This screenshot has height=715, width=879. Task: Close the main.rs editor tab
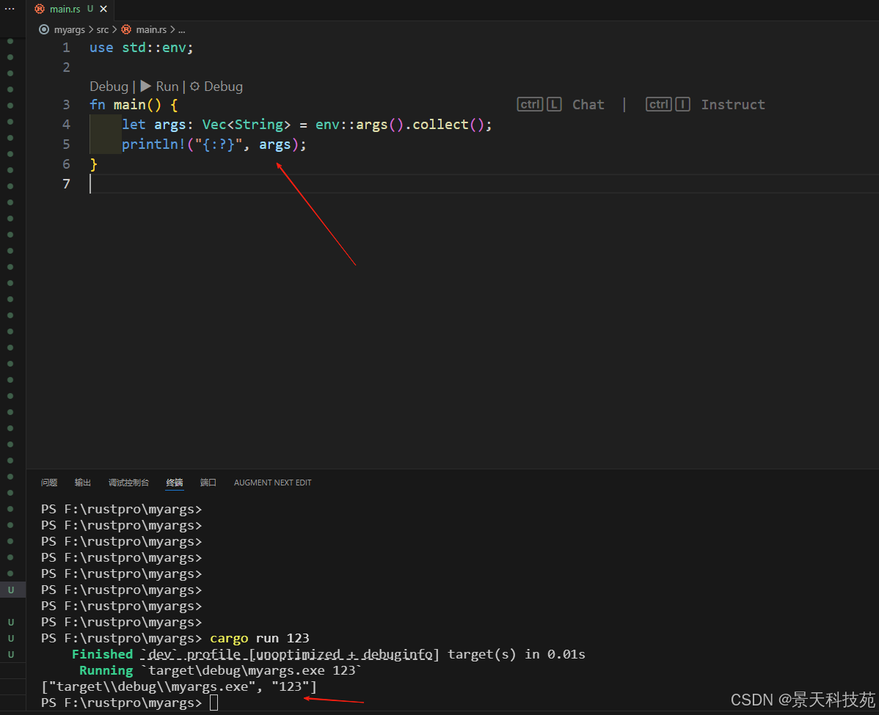tap(103, 9)
